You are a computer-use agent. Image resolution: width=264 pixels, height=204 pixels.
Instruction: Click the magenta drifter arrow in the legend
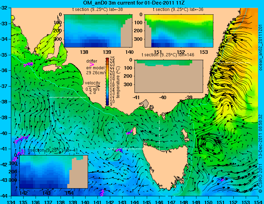pyautogui.click(x=92, y=64)
